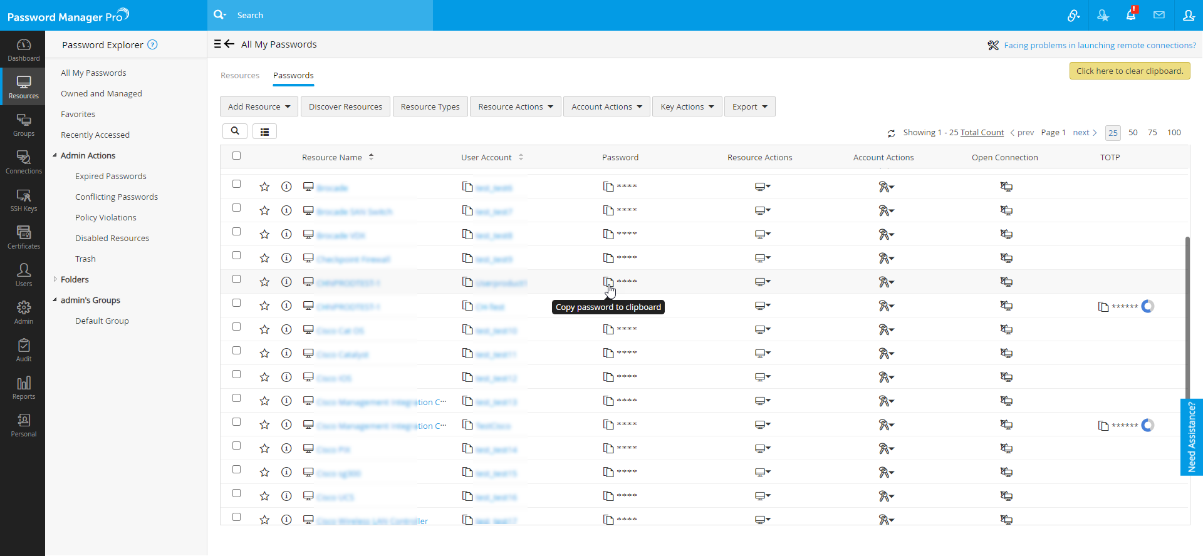Open the Need Assistance side tab

tap(1192, 437)
